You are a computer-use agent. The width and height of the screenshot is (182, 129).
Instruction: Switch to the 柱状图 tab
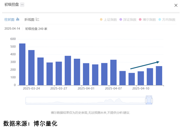tap(9, 19)
